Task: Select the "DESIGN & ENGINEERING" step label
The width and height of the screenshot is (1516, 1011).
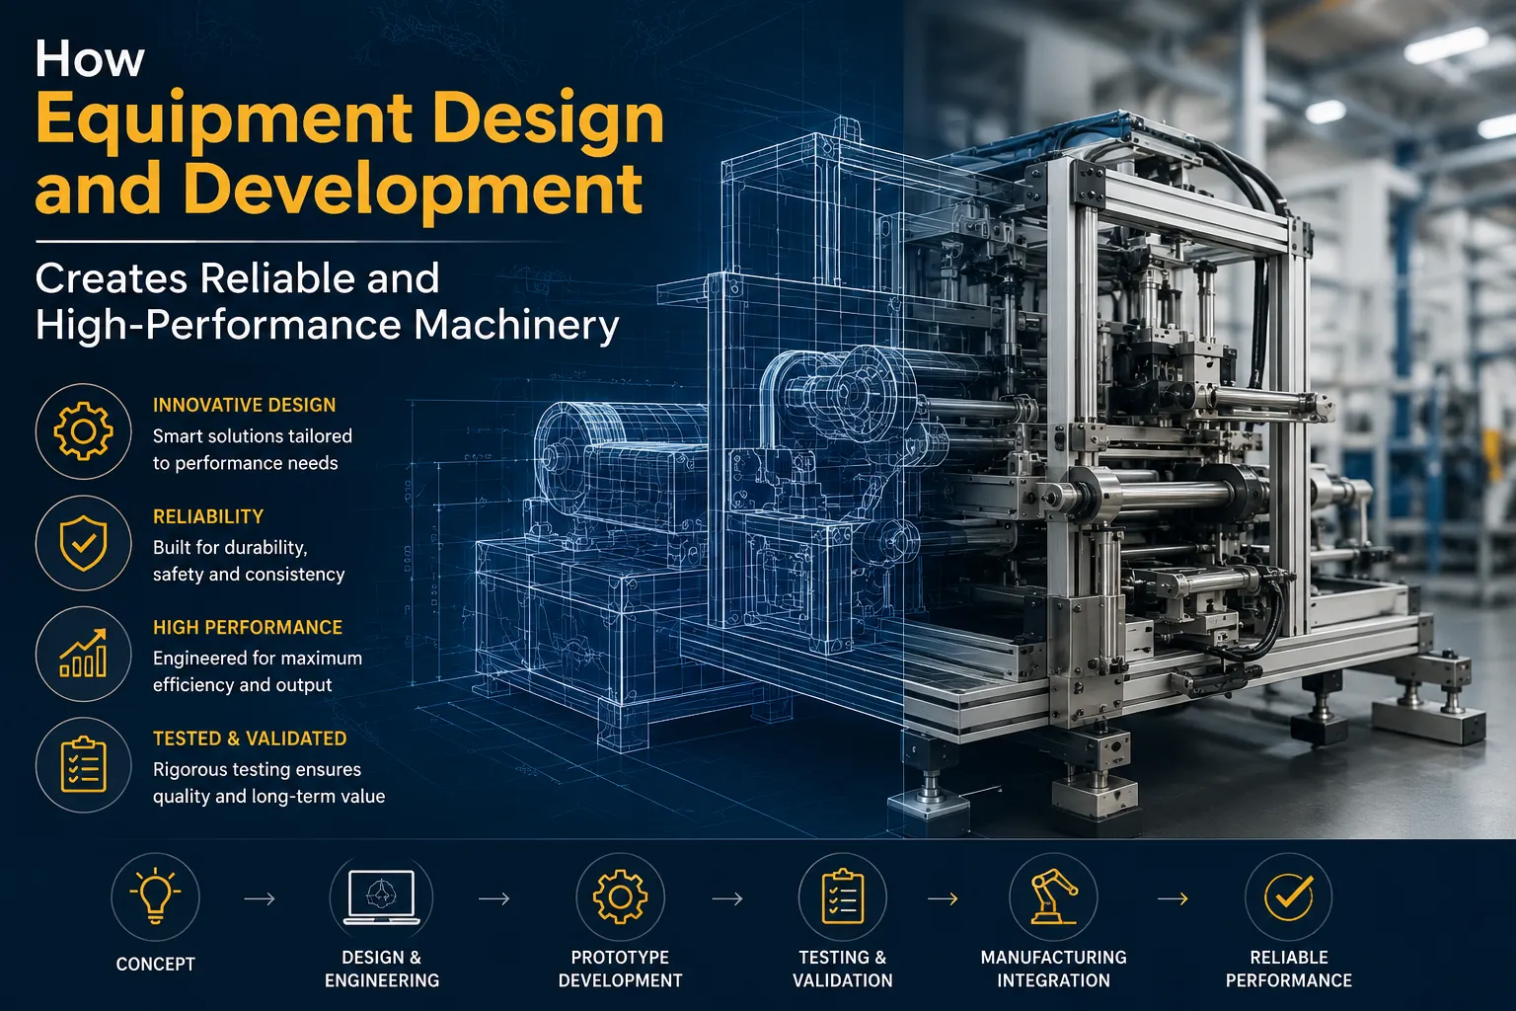Action: pyautogui.click(x=382, y=969)
